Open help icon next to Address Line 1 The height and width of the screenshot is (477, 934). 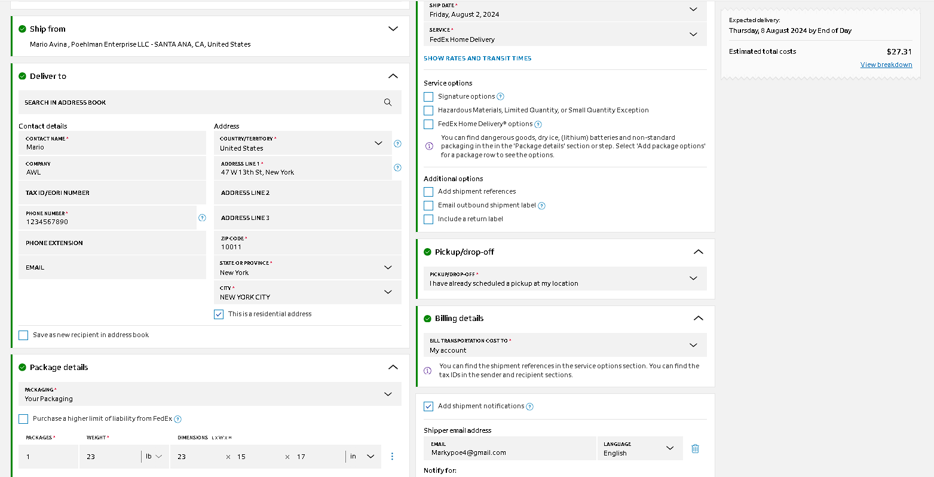[398, 168]
